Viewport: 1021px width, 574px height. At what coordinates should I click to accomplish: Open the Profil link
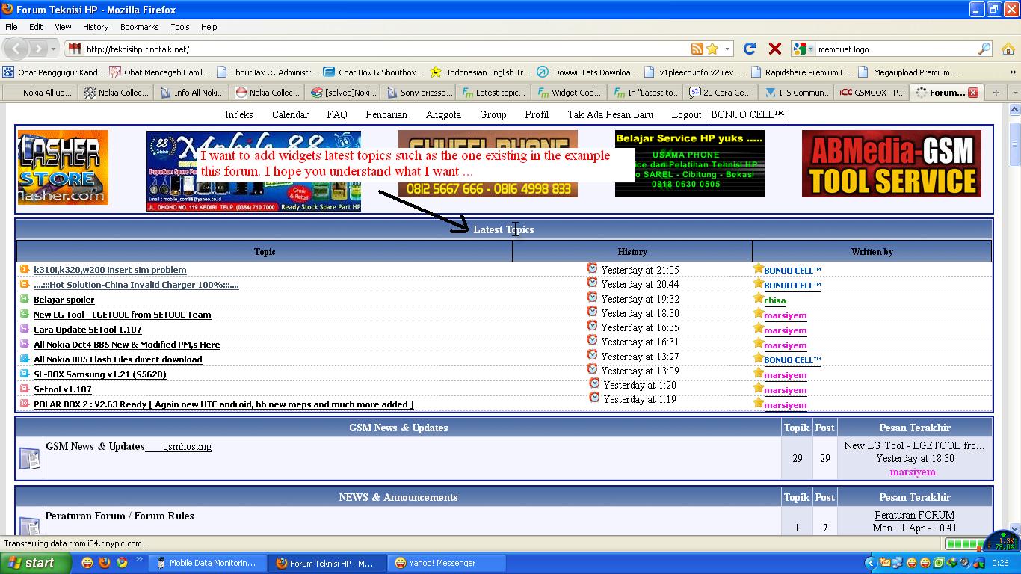coord(537,114)
